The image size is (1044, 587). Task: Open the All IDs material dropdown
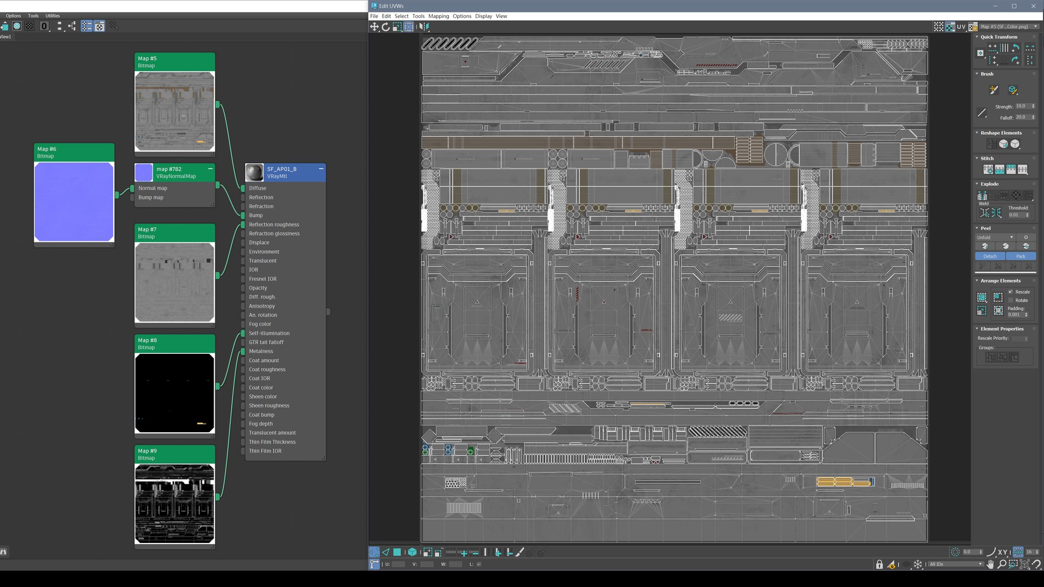(x=956, y=564)
